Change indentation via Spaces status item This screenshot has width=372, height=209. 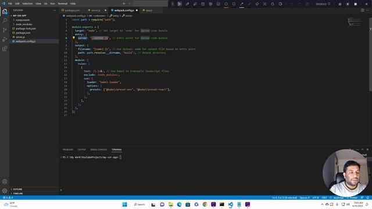pyautogui.click(x=305, y=197)
